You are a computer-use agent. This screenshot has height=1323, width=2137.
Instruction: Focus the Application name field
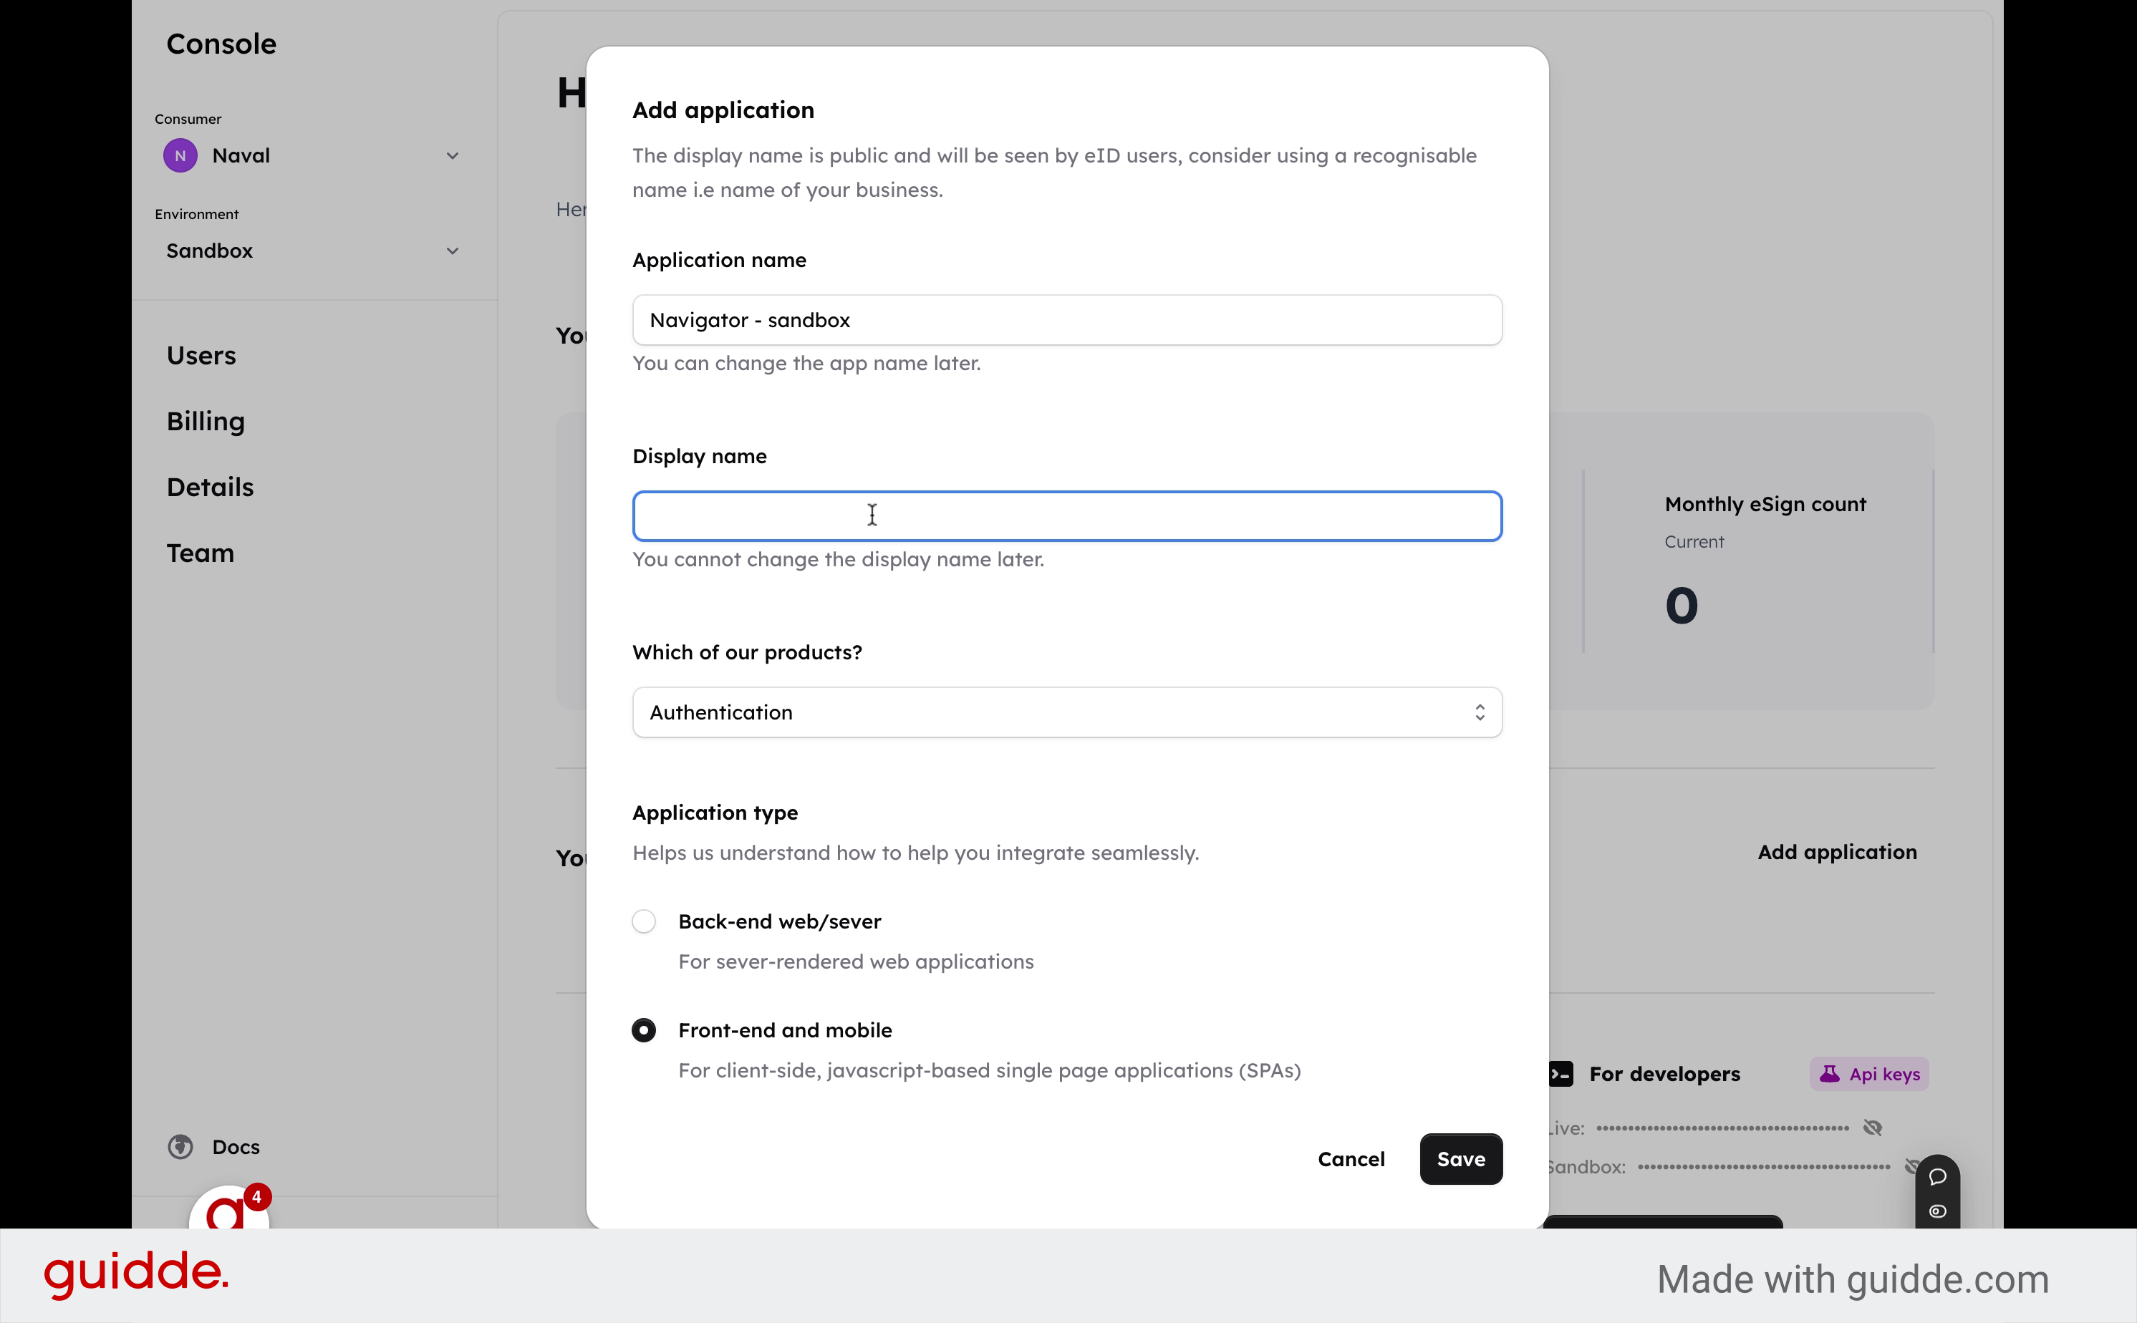[1067, 320]
